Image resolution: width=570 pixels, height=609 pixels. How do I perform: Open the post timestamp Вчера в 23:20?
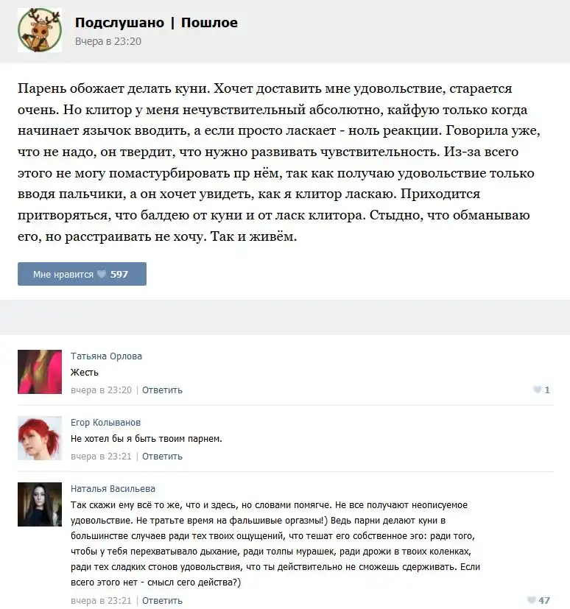click(108, 41)
